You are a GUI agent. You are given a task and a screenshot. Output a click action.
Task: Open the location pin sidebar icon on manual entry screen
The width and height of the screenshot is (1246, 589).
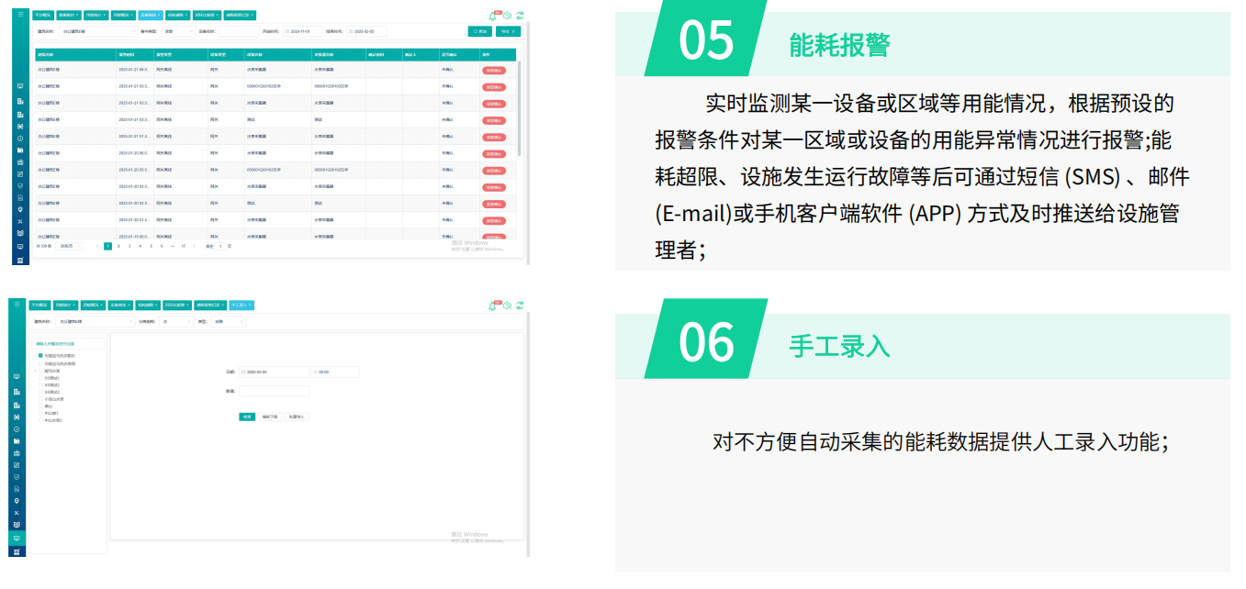click(x=17, y=501)
